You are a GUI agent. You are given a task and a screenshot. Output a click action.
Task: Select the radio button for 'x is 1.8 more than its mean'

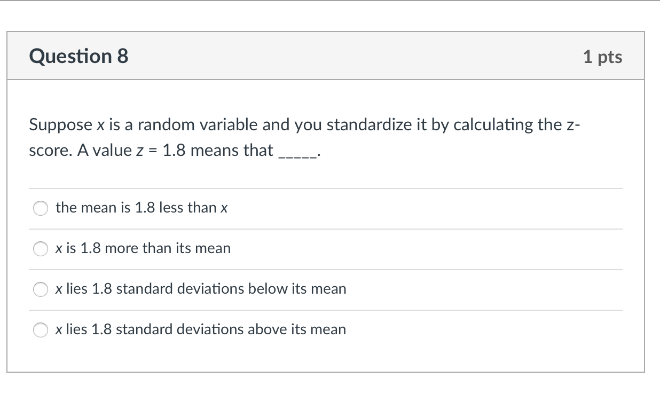pos(41,249)
